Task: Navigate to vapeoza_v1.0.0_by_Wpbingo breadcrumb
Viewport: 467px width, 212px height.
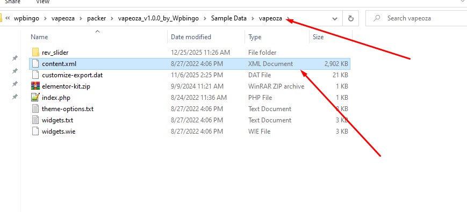Action: pos(159,18)
